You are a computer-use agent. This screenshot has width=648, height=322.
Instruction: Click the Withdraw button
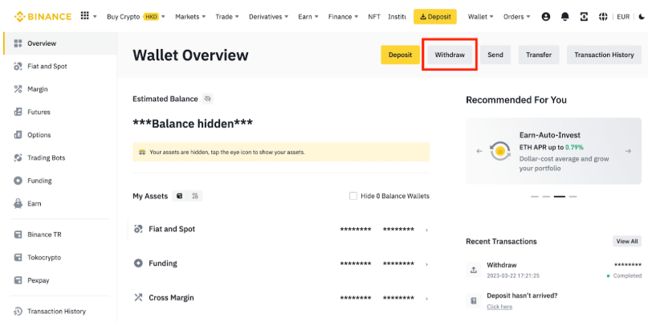450,55
